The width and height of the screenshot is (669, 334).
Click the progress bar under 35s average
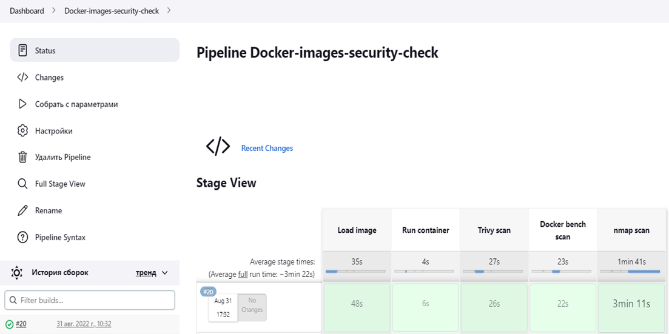pos(355,271)
